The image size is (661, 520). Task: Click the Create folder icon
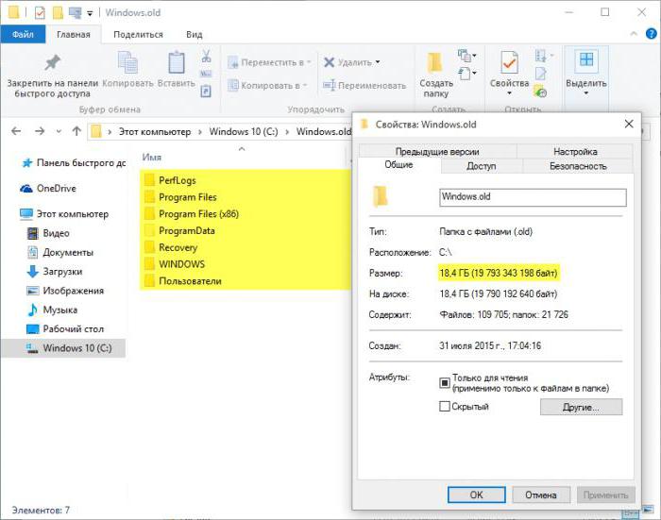click(x=434, y=63)
